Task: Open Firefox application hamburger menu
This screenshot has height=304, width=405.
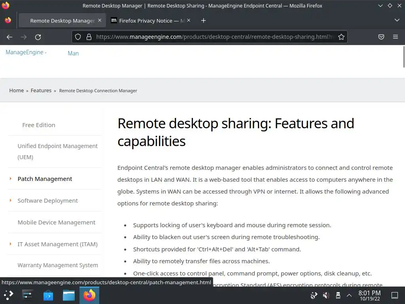Action: tap(396, 37)
